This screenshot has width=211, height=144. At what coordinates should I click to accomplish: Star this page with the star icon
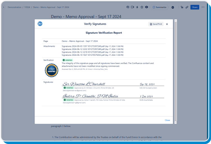(142, 7)
